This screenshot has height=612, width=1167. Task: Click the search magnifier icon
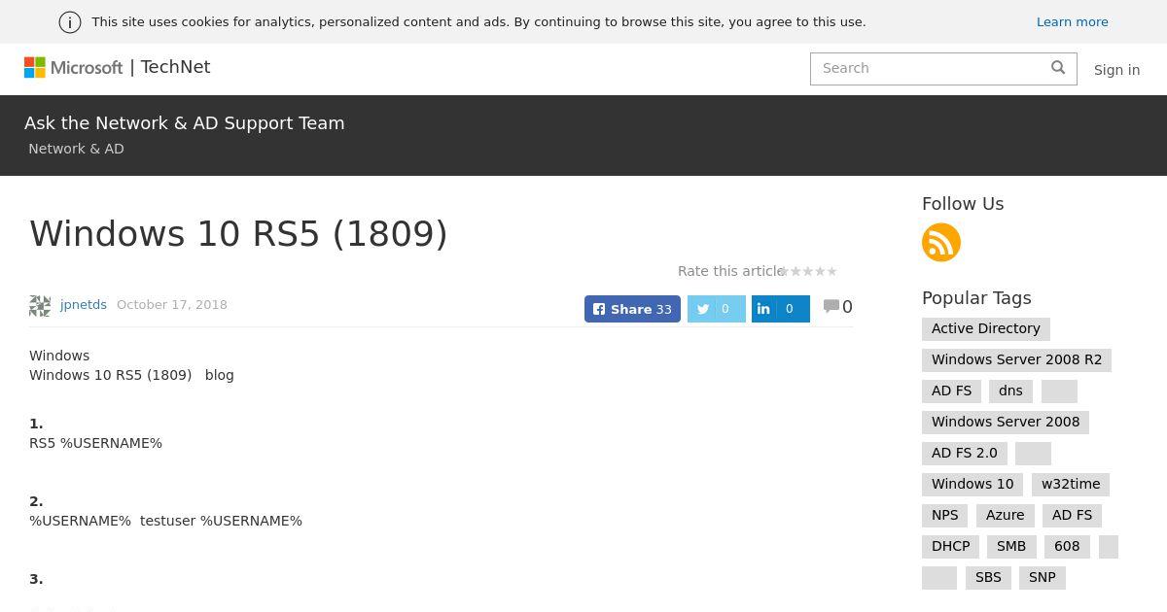[1058, 67]
